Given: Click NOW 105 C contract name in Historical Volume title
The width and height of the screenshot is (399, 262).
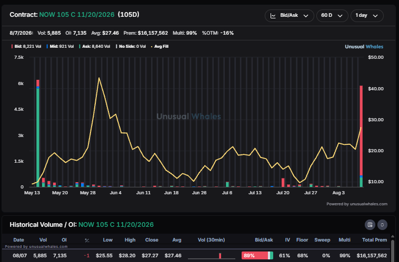Looking at the screenshot, I should coord(116,225).
